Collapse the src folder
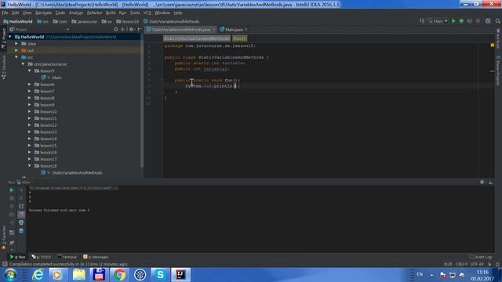 click(x=16, y=57)
